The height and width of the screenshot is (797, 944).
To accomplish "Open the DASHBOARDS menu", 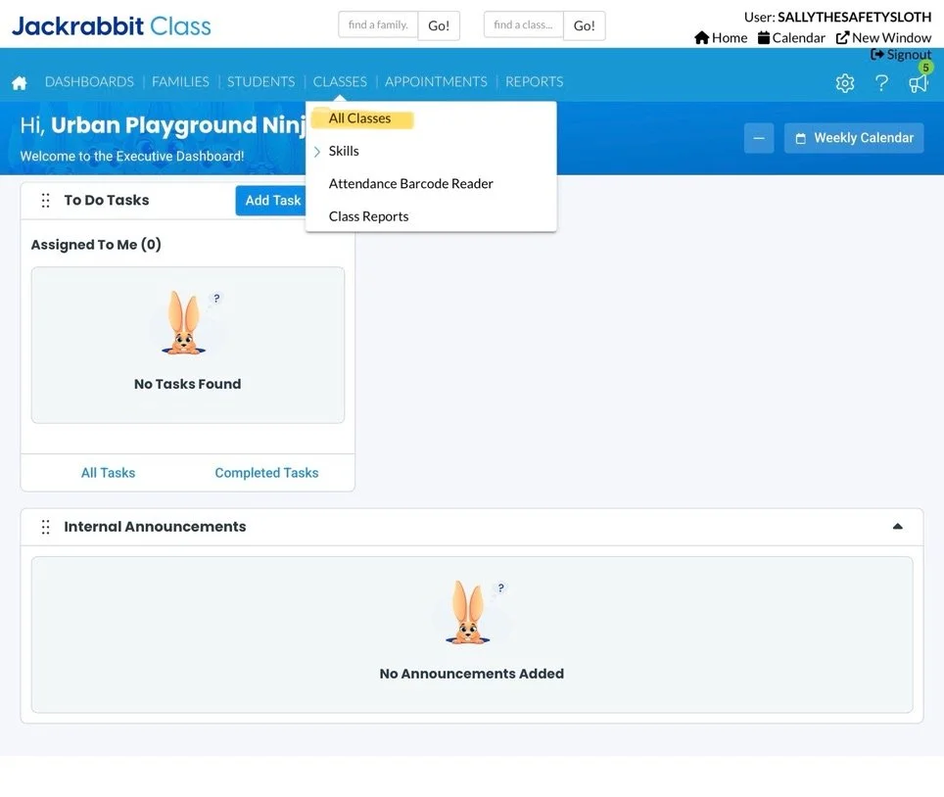I will pyautogui.click(x=89, y=82).
